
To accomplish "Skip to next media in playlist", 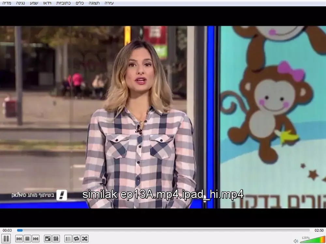I will point(36,238).
